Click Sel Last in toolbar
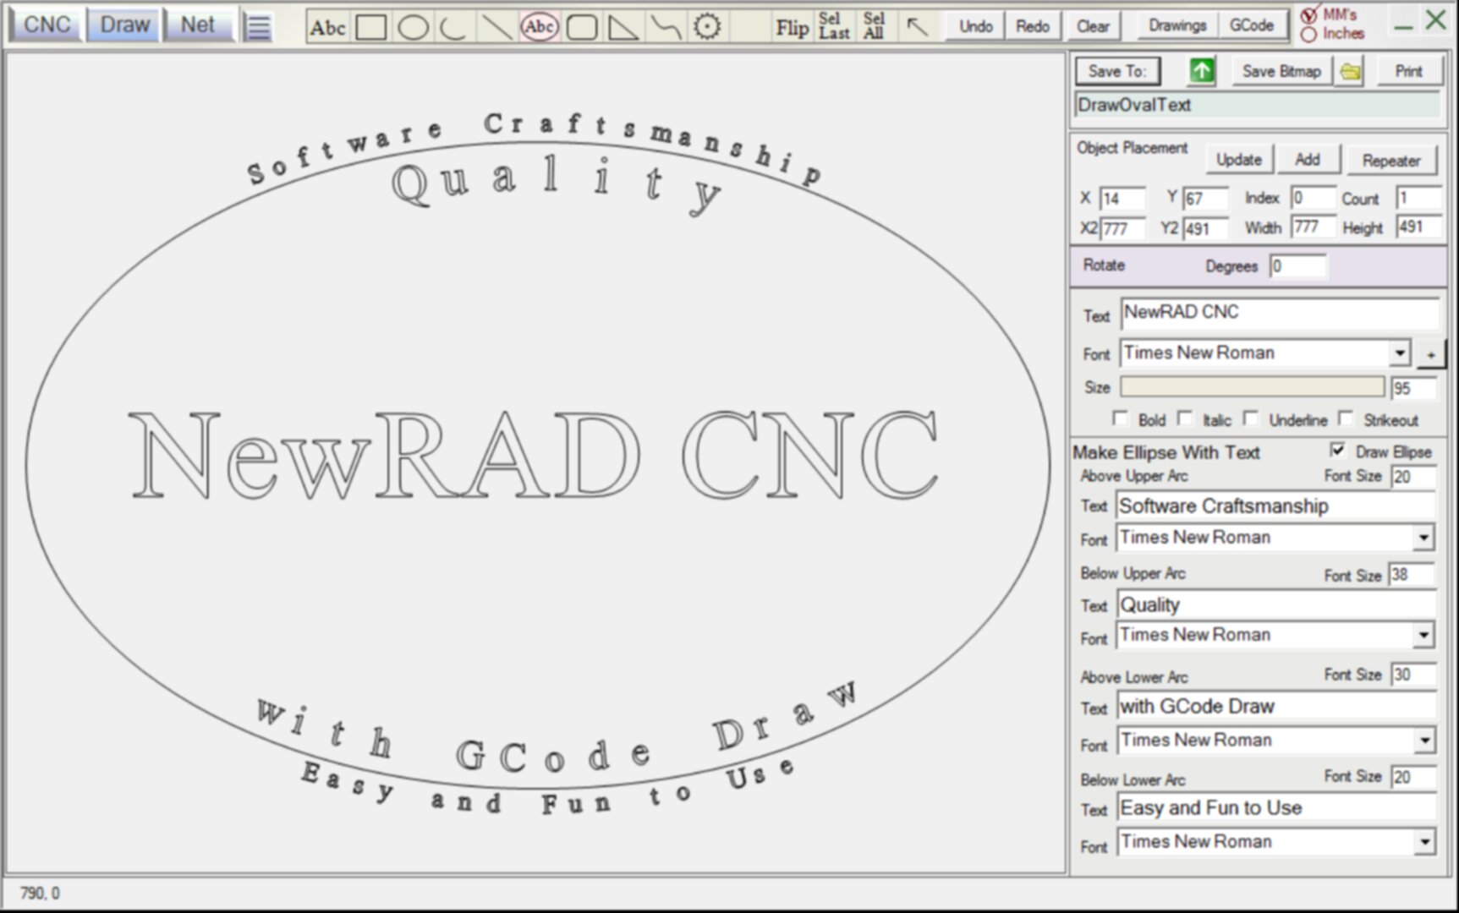1459x913 pixels. (x=834, y=26)
